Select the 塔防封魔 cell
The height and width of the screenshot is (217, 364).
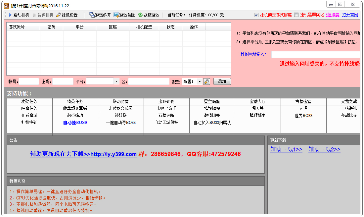click(x=121, y=101)
